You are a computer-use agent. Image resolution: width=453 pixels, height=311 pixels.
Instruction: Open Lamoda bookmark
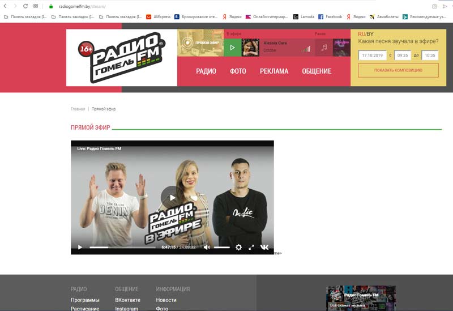pos(304,17)
